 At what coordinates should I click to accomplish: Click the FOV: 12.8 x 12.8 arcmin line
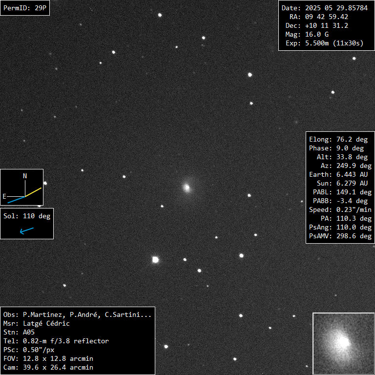click(48, 359)
